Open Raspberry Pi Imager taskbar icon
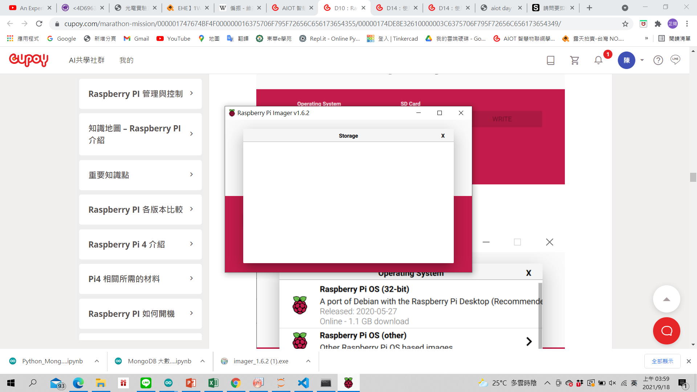 (x=348, y=383)
